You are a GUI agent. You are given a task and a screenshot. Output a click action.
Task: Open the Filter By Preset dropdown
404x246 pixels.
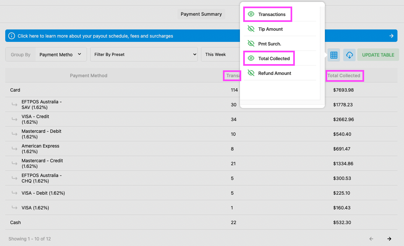pyautogui.click(x=144, y=55)
